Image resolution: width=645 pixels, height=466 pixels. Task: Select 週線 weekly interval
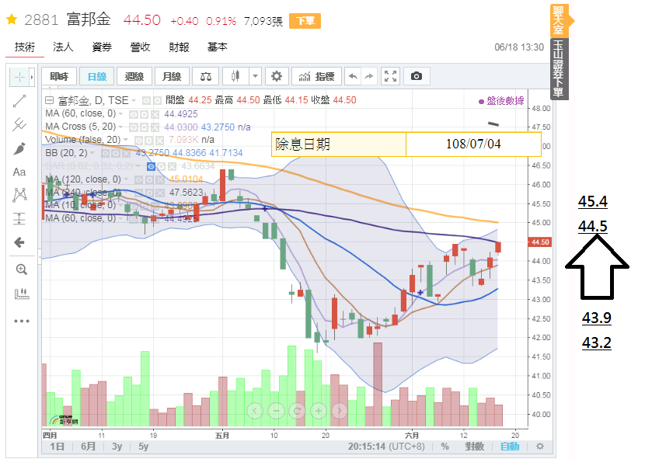(x=134, y=76)
